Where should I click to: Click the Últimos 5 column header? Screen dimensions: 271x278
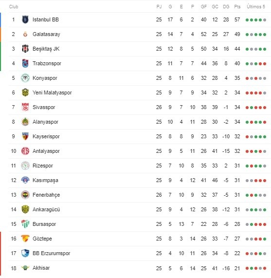256,7
